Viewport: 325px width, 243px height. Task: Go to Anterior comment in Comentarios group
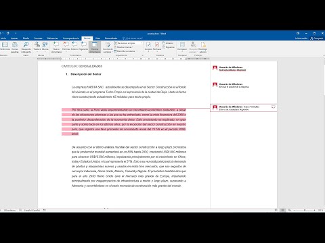[x=74, y=46]
